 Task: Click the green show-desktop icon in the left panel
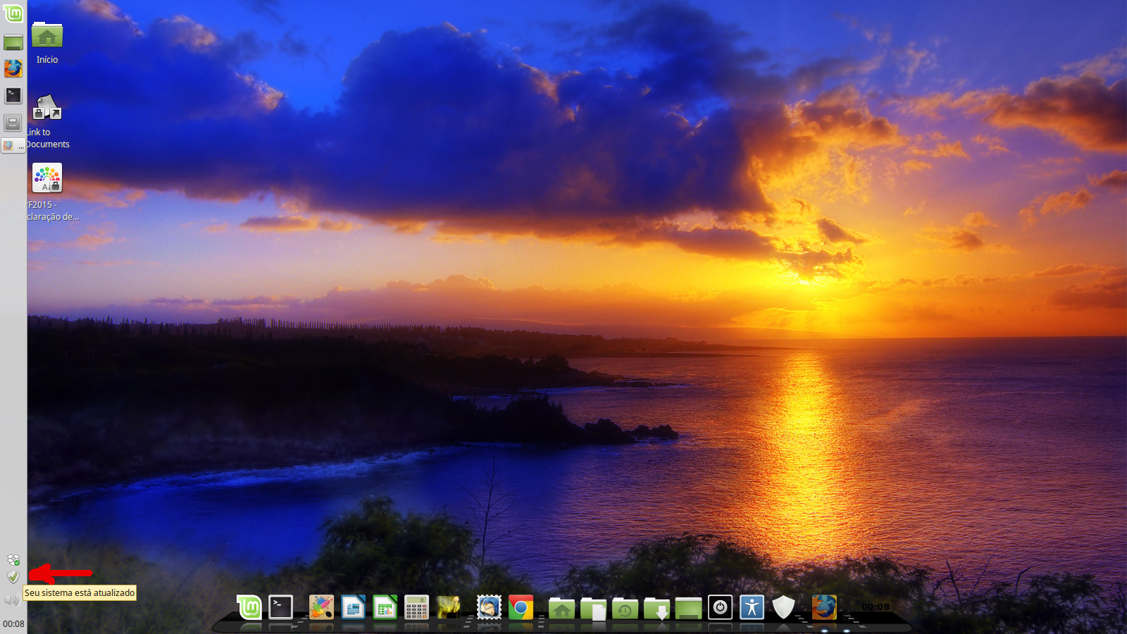pyautogui.click(x=13, y=42)
